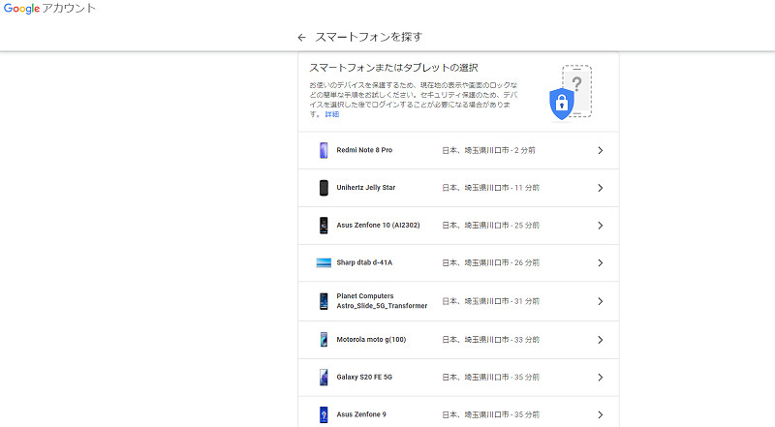Click the Asus Zenfone 10 phone icon

tap(324, 226)
